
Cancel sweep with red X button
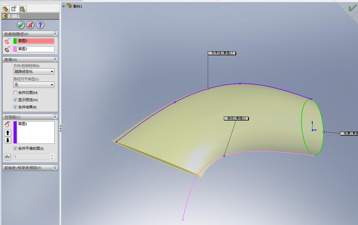pos(30,25)
